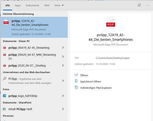Viewport: 153px width, 121px height.
Task: Expand arrow for pctipp_logo_full1080p
Action: (63, 96)
